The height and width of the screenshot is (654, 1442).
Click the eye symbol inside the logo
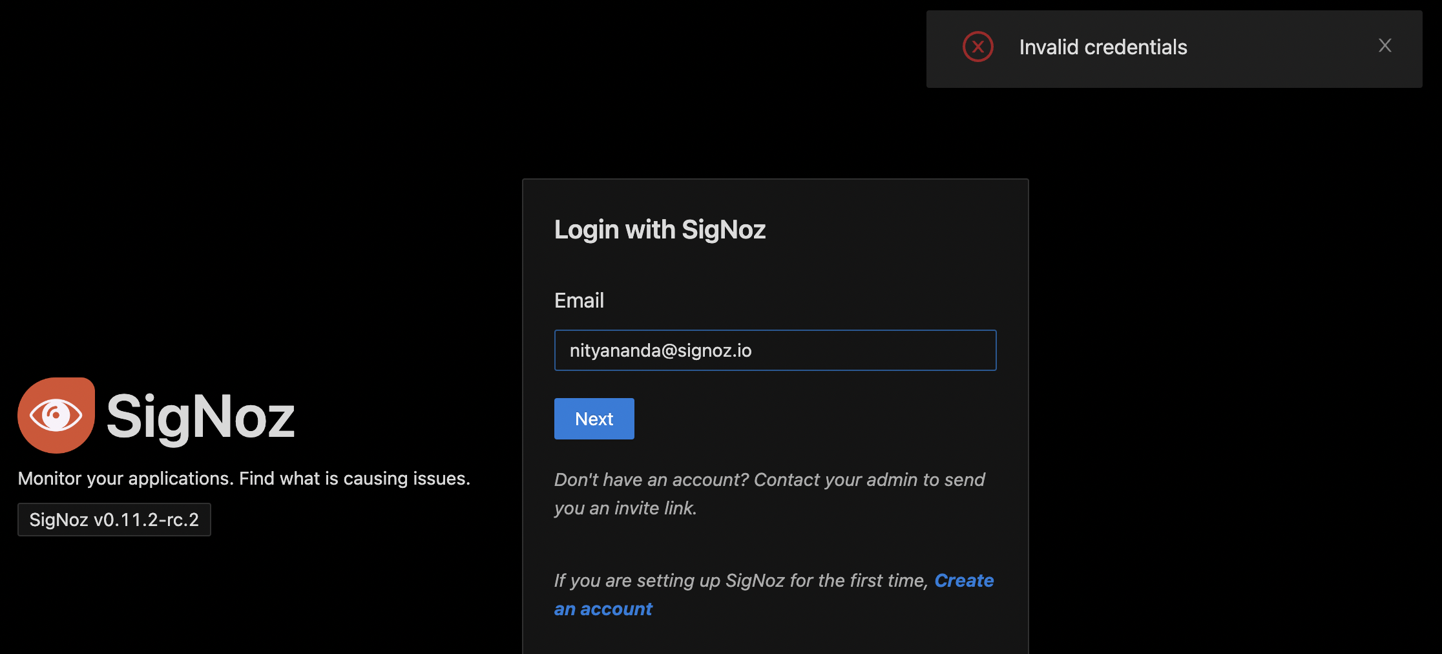[x=56, y=416]
